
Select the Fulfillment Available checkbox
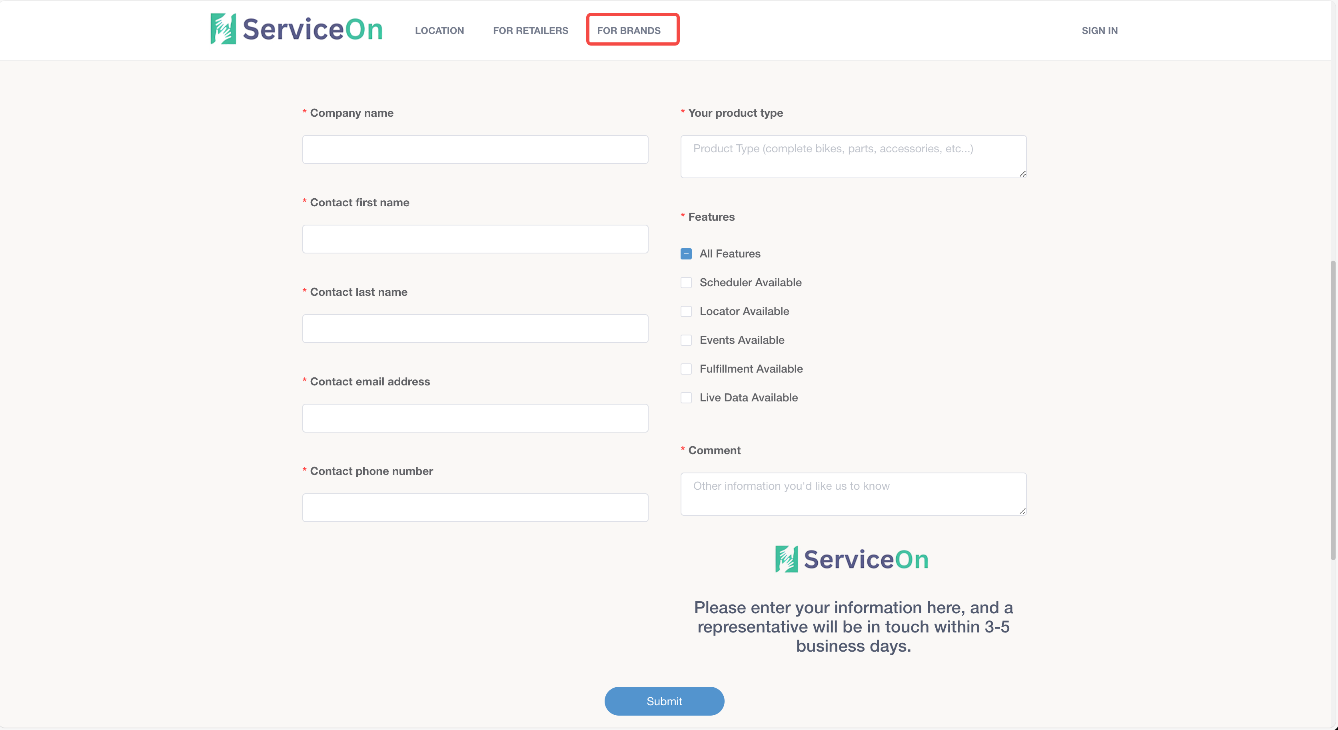coord(686,369)
